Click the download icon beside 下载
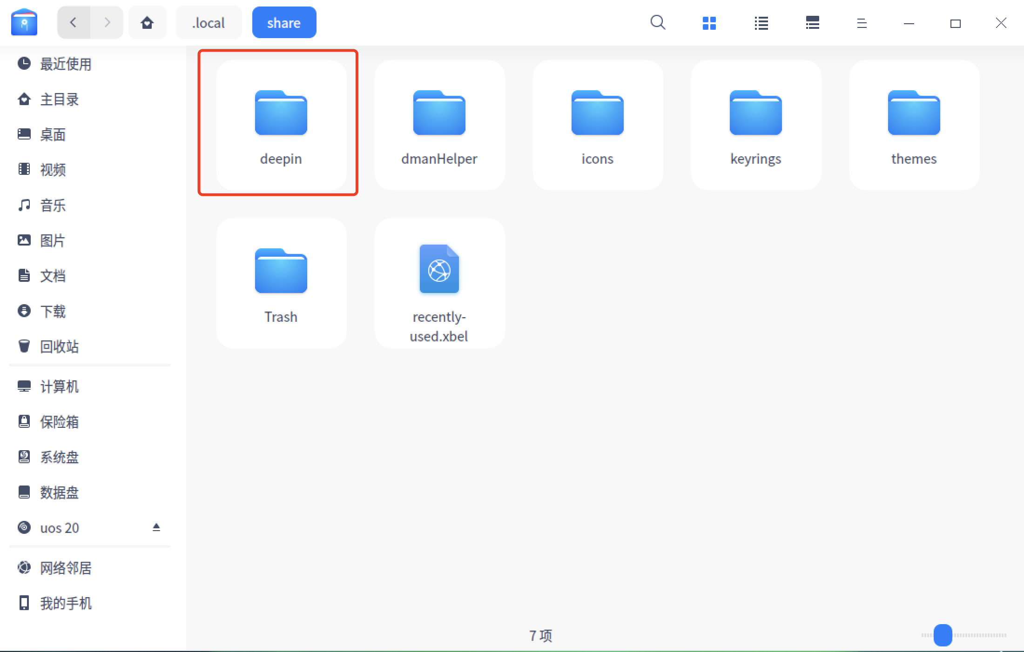Image resolution: width=1024 pixels, height=652 pixels. 24,311
